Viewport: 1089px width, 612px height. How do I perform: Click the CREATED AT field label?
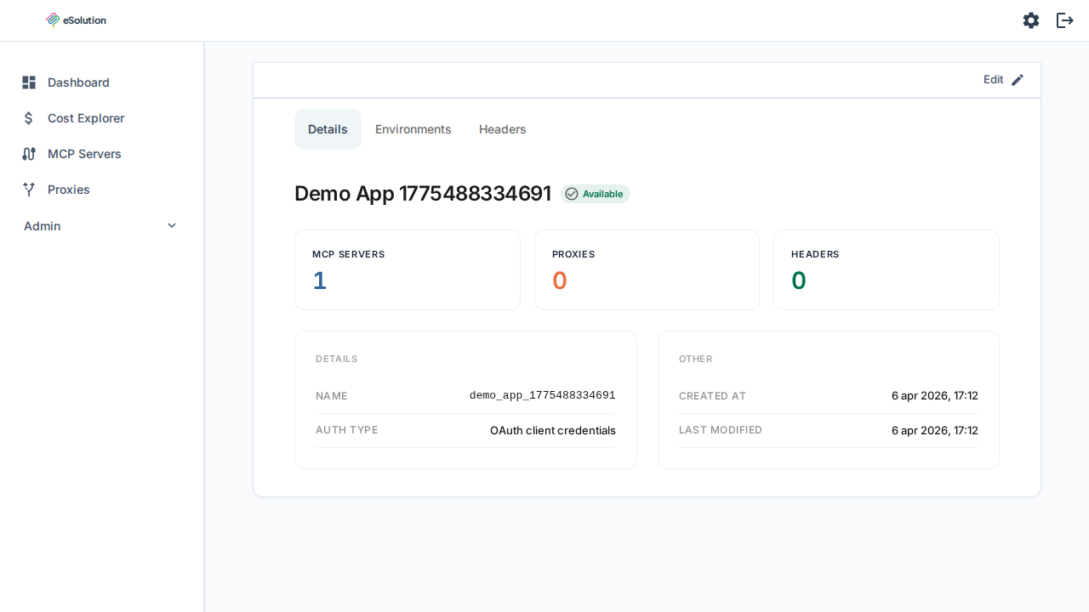pos(713,396)
